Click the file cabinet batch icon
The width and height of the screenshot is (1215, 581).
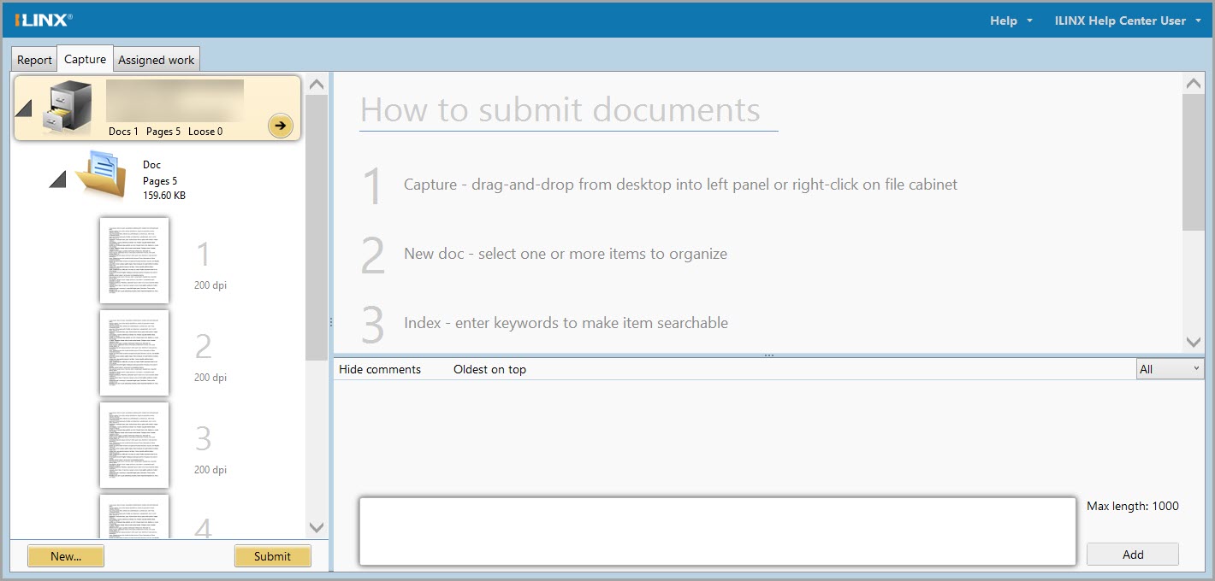pyautogui.click(x=68, y=108)
